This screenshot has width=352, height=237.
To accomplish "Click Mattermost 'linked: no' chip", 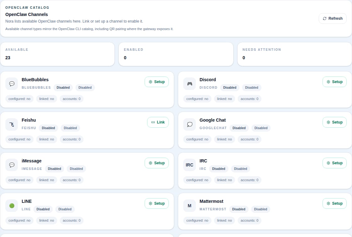I will (224, 221).
